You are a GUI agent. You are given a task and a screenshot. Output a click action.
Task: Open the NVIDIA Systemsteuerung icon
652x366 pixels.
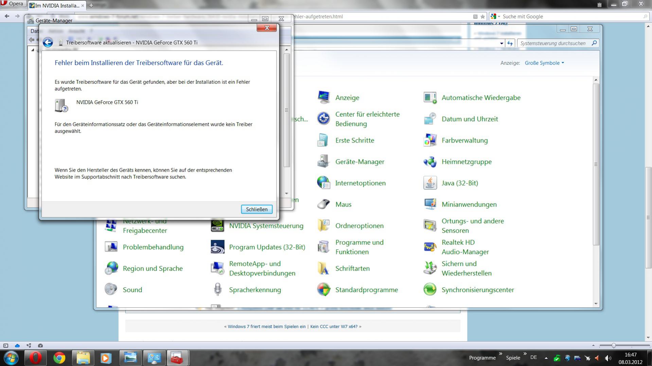217,226
